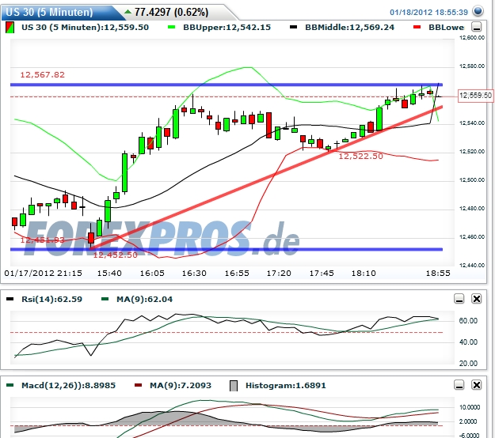Click the BBUpper:12,542.15 legend label

point(227,28)
